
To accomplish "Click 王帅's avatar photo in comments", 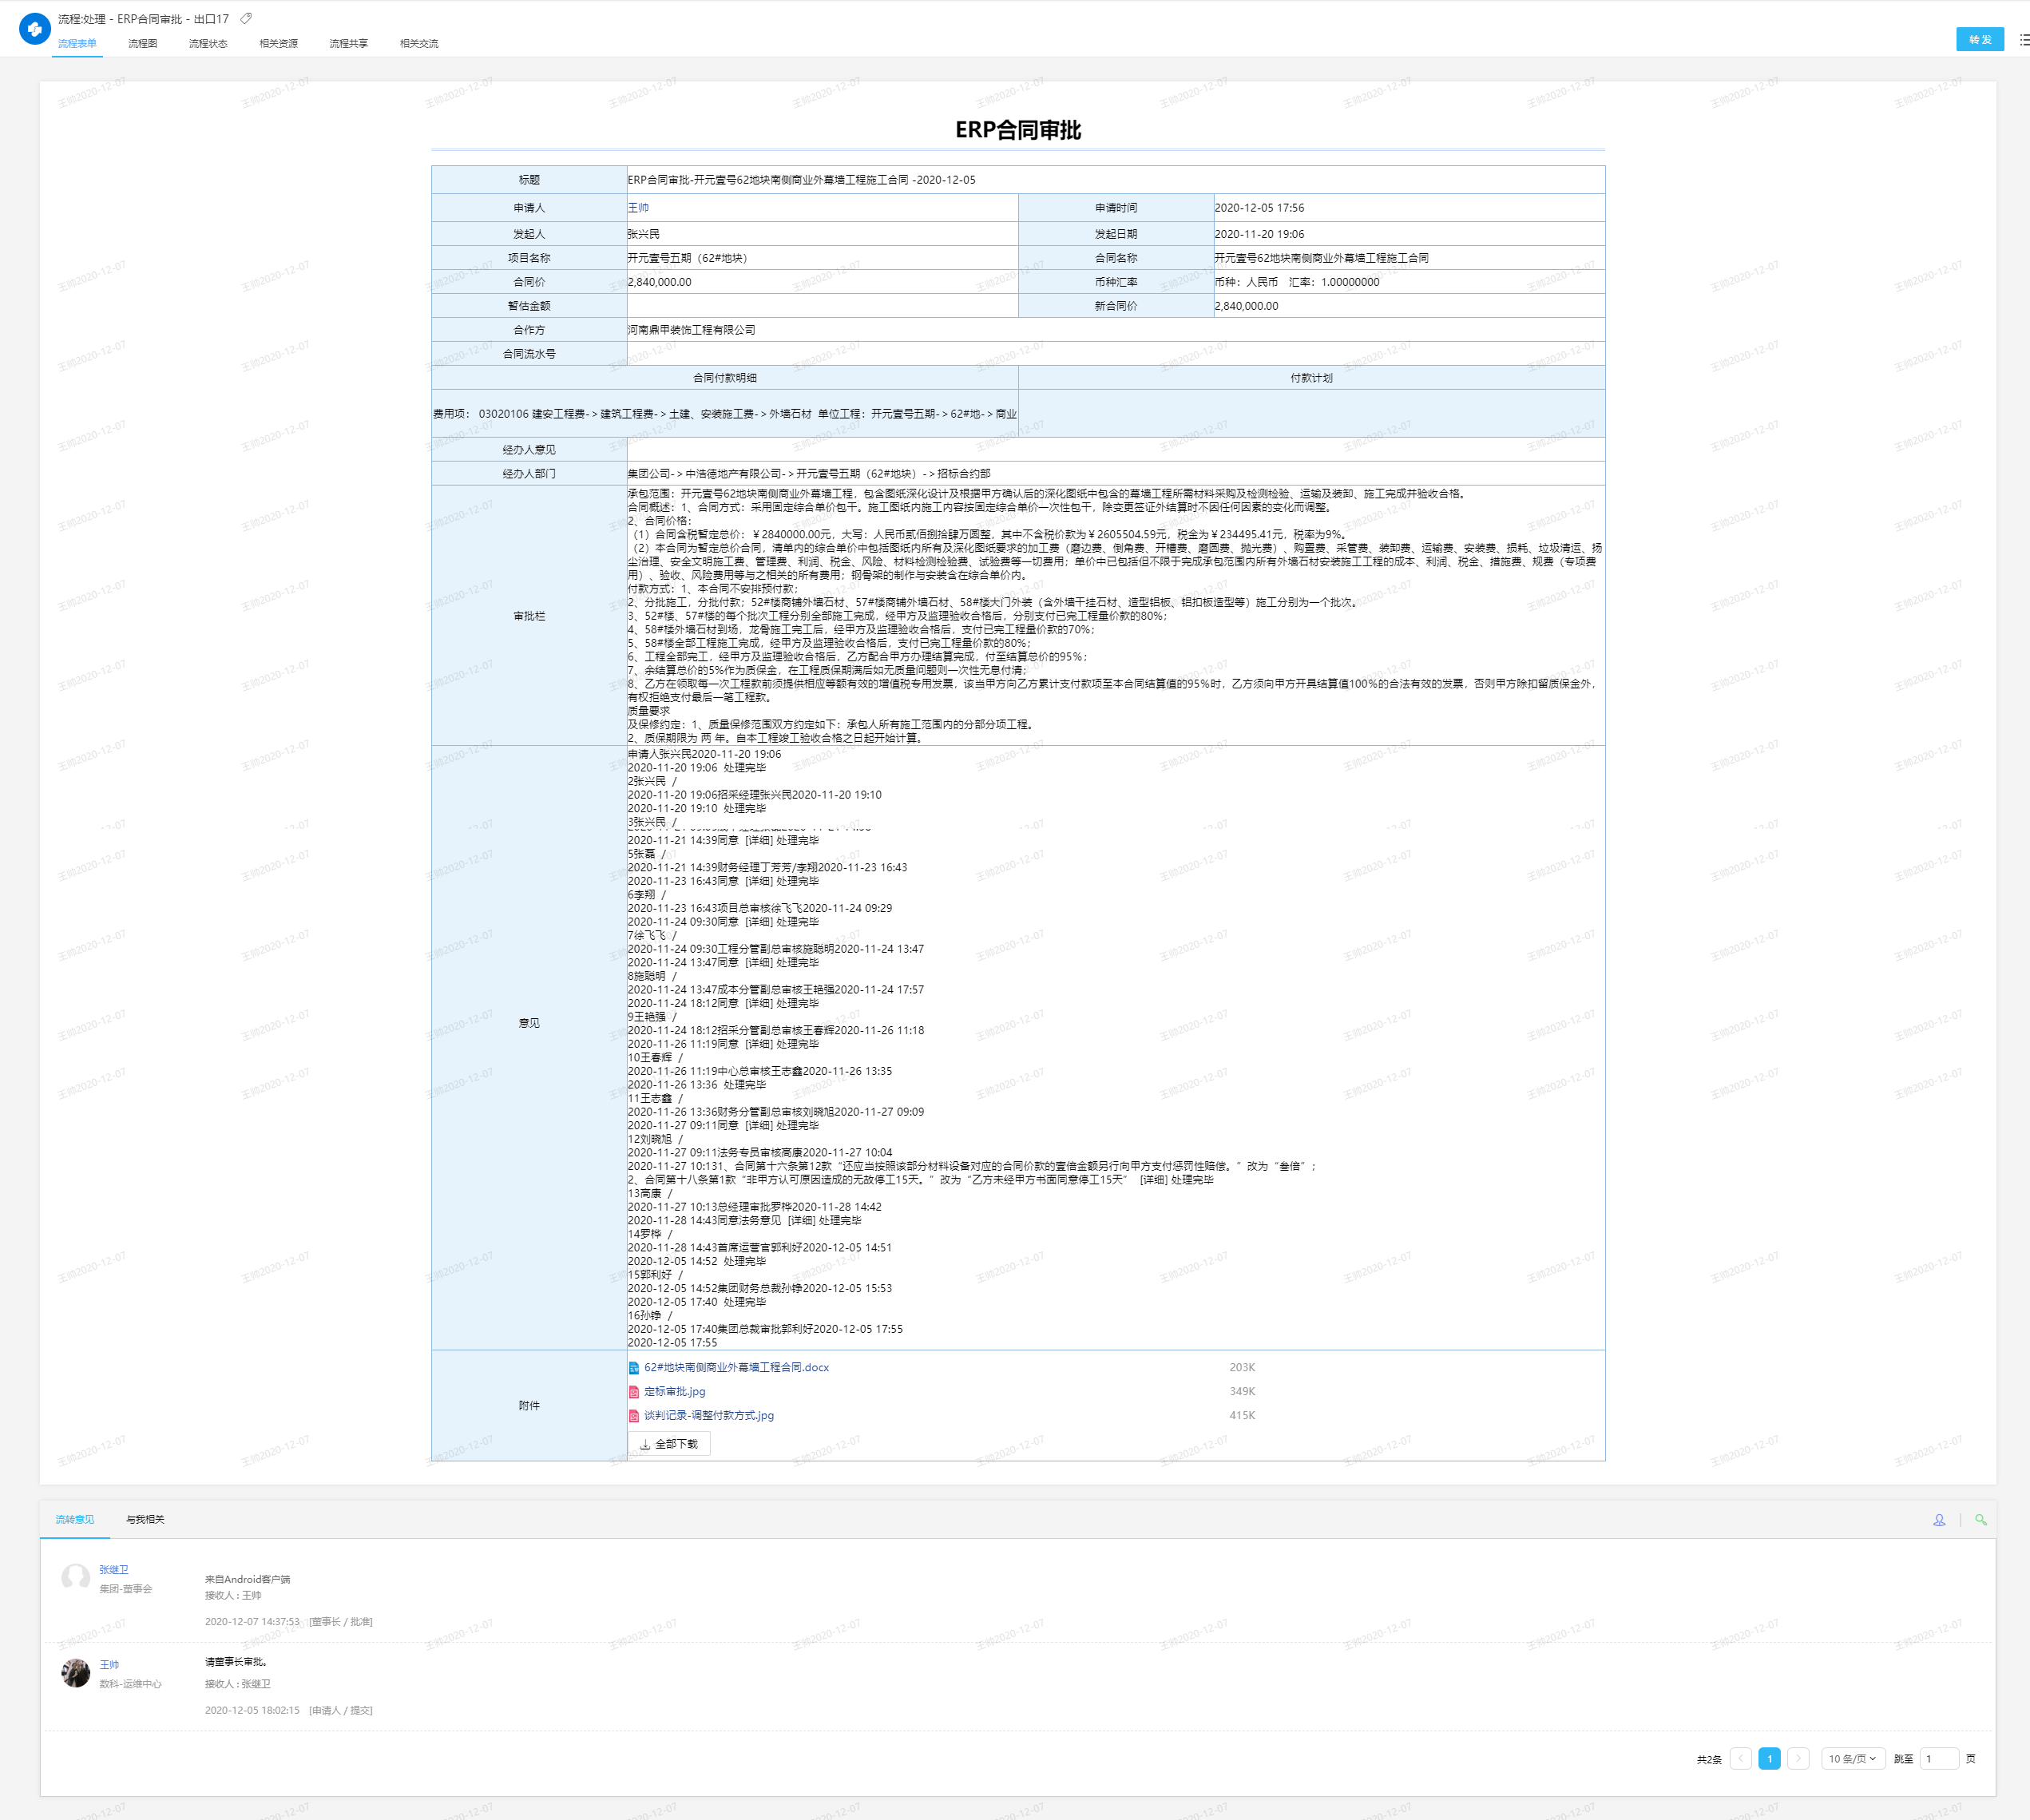I will 76,1673.
